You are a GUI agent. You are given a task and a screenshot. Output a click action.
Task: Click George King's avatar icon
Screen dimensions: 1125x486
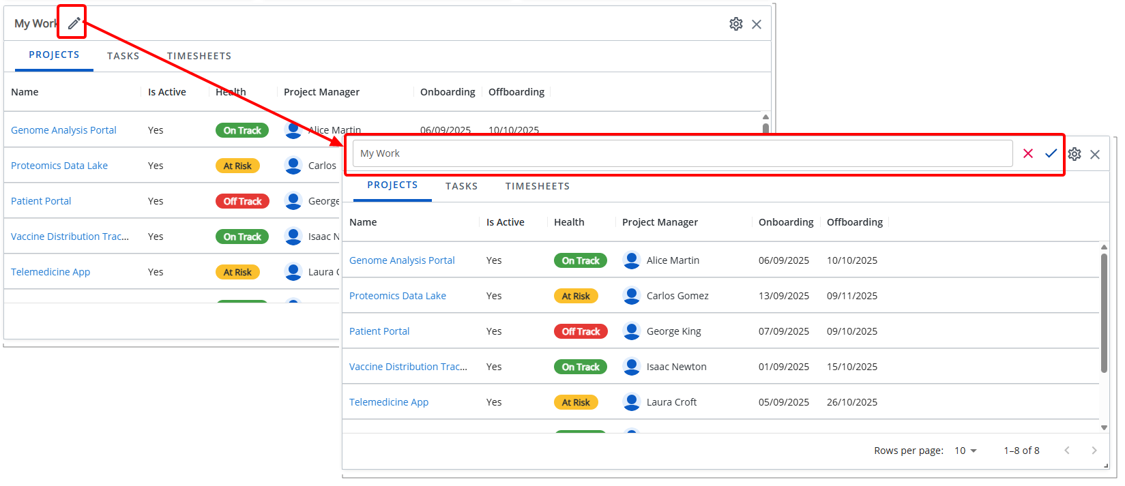coord(632,331)
